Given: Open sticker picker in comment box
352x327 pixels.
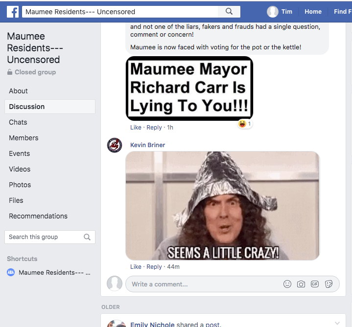Looking at the screenshot, I should click(x=329, y=284).
